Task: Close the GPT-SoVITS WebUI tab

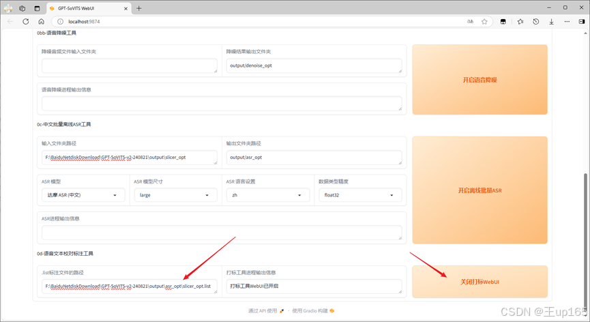Action: pyautogui.click(x=126, y=8)
